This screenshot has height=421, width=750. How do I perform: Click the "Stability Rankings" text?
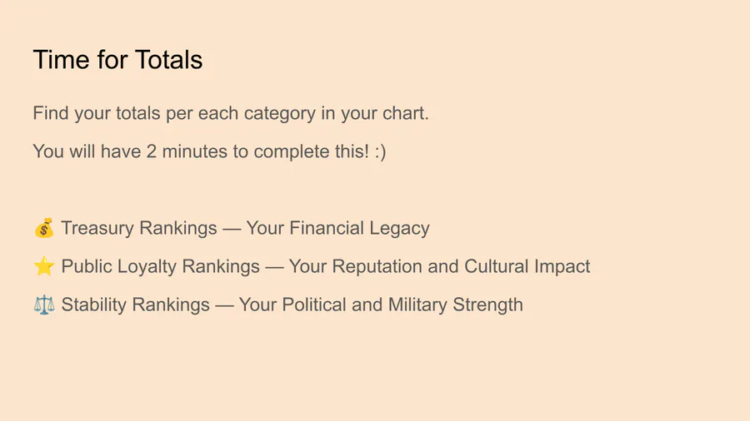(x=136, y=305)
